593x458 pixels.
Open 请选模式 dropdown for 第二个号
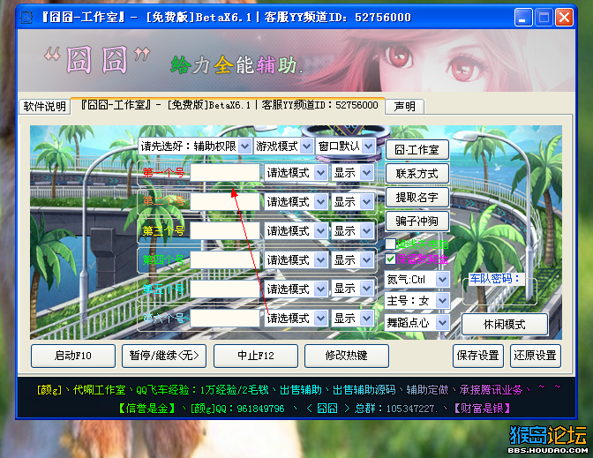pyautogui.click(x=296, y=201)
